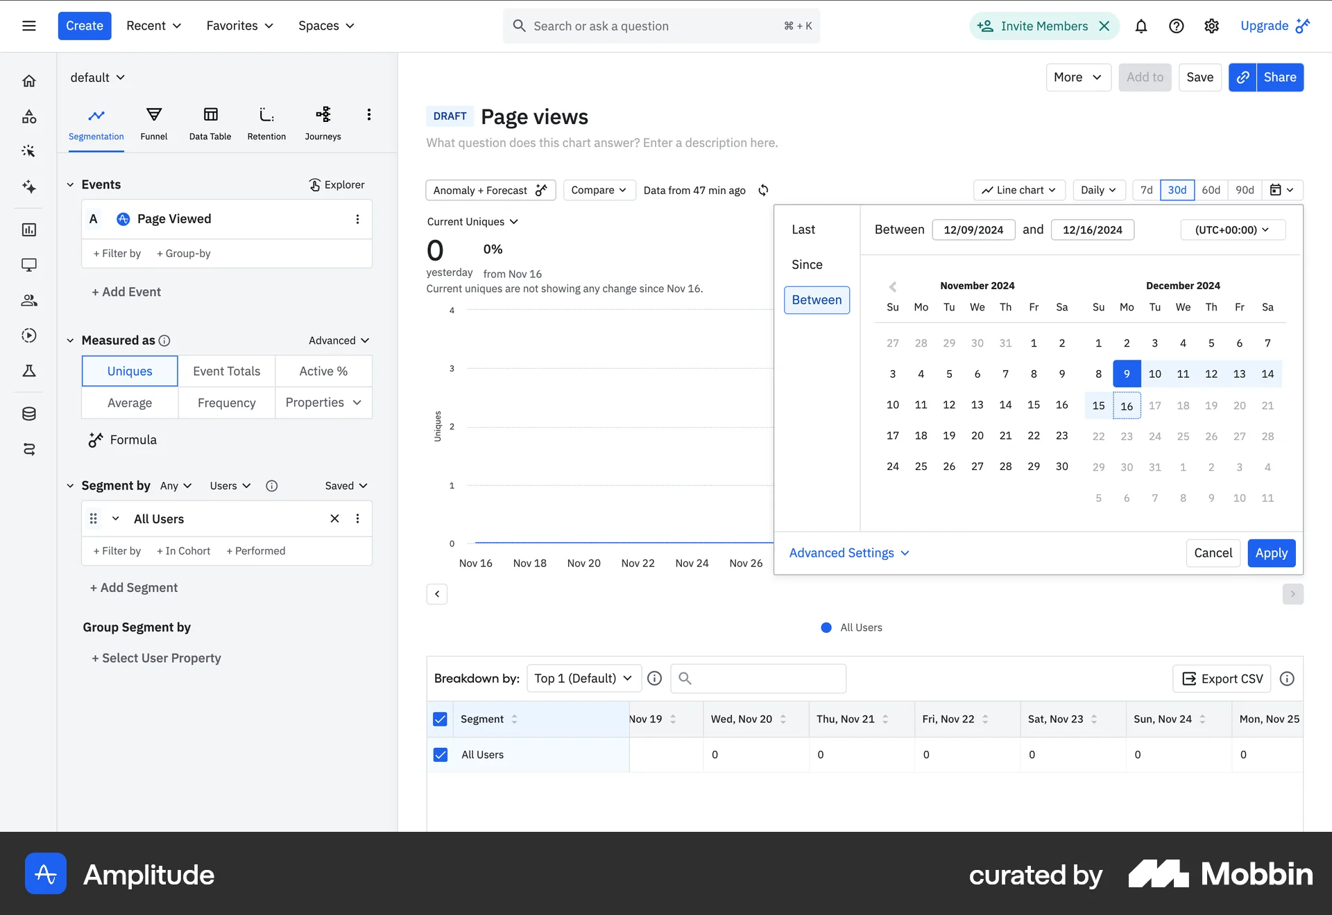Apply the selected date range
The image size is (1332, 915).
point(1272,552)
